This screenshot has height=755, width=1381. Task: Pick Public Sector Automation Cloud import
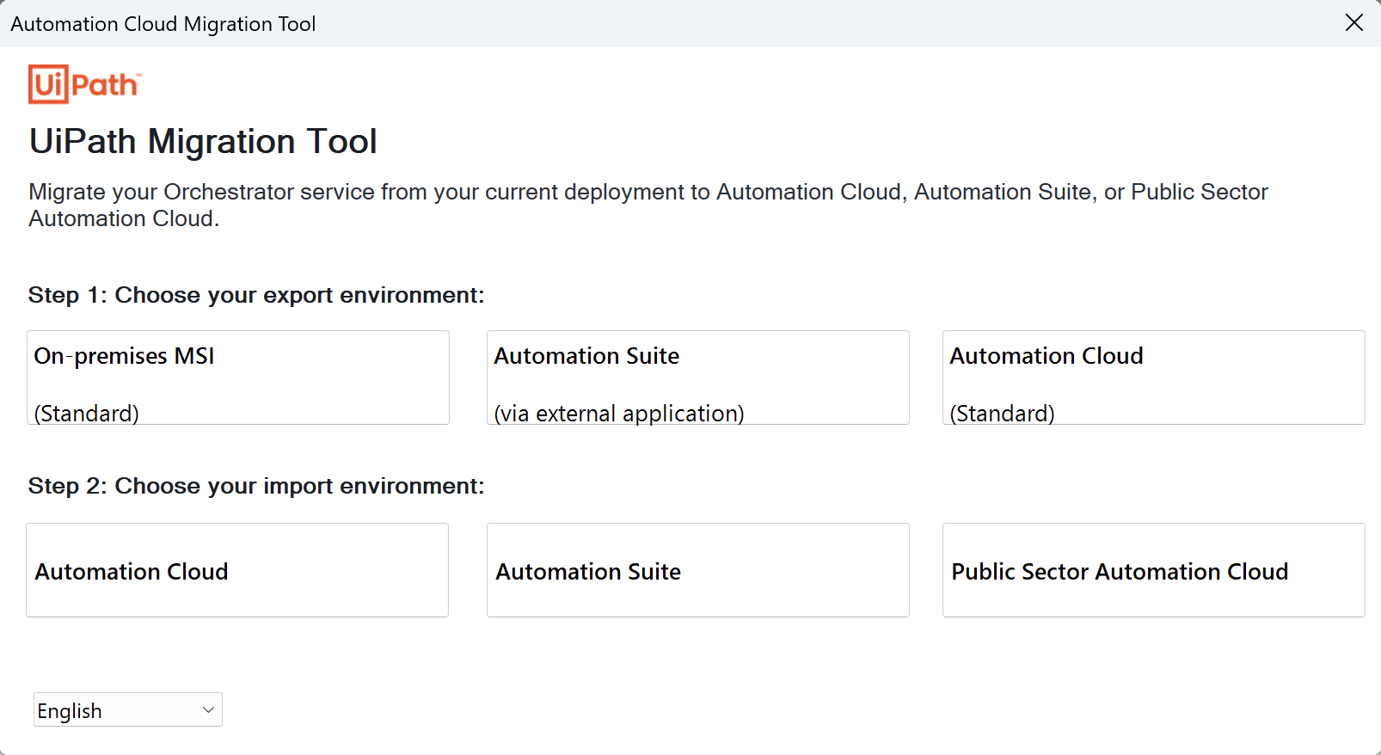tap(1154, 570)
